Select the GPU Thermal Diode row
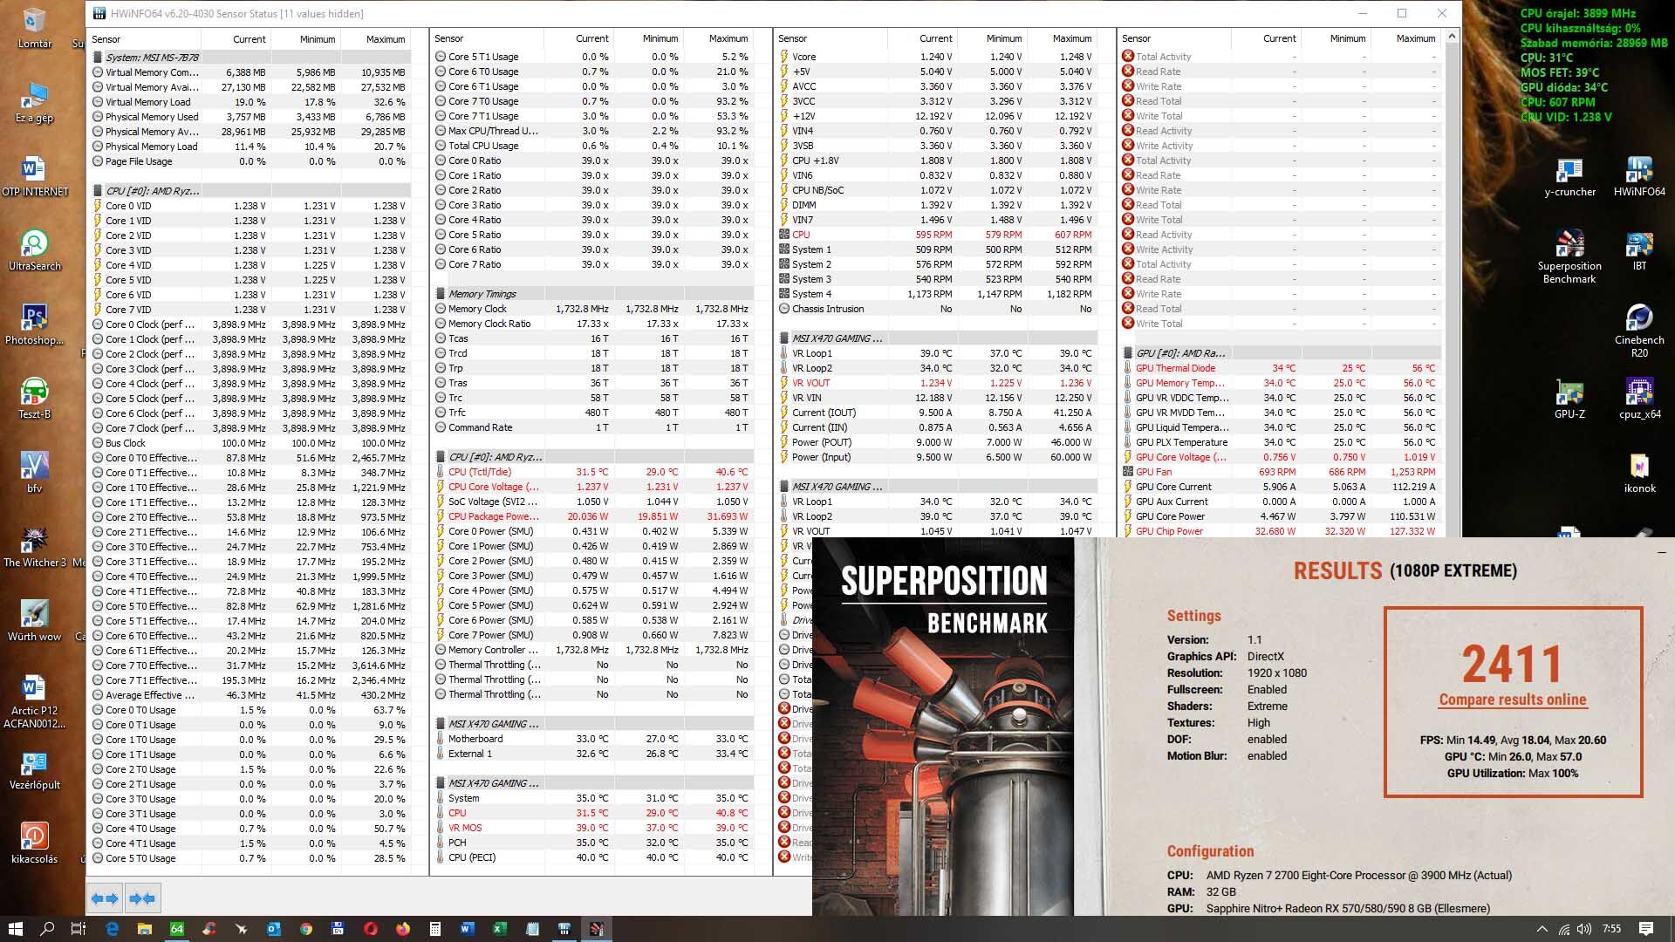1675x942 pixels. (1280, 368)
